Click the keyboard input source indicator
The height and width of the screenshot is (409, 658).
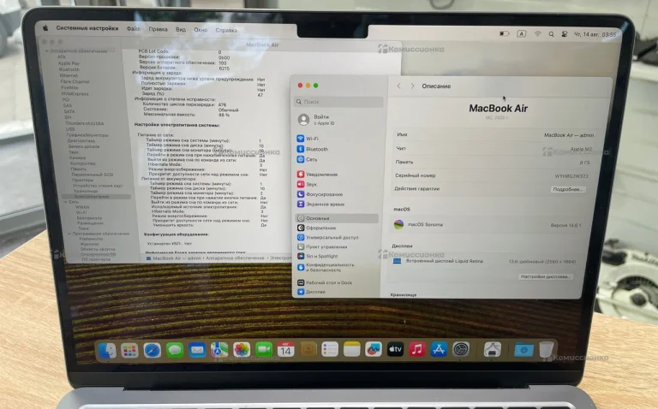[521, 34]
